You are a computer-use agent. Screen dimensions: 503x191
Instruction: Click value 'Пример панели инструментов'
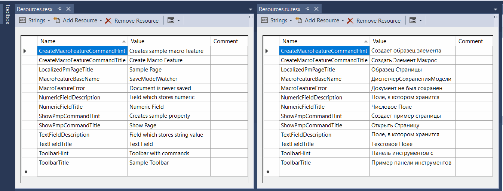(412, 162)
